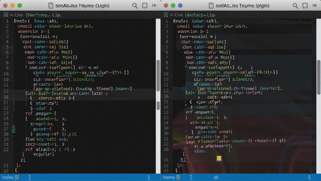Click the split icon at left window's top-right

click(x=154, y=5)
